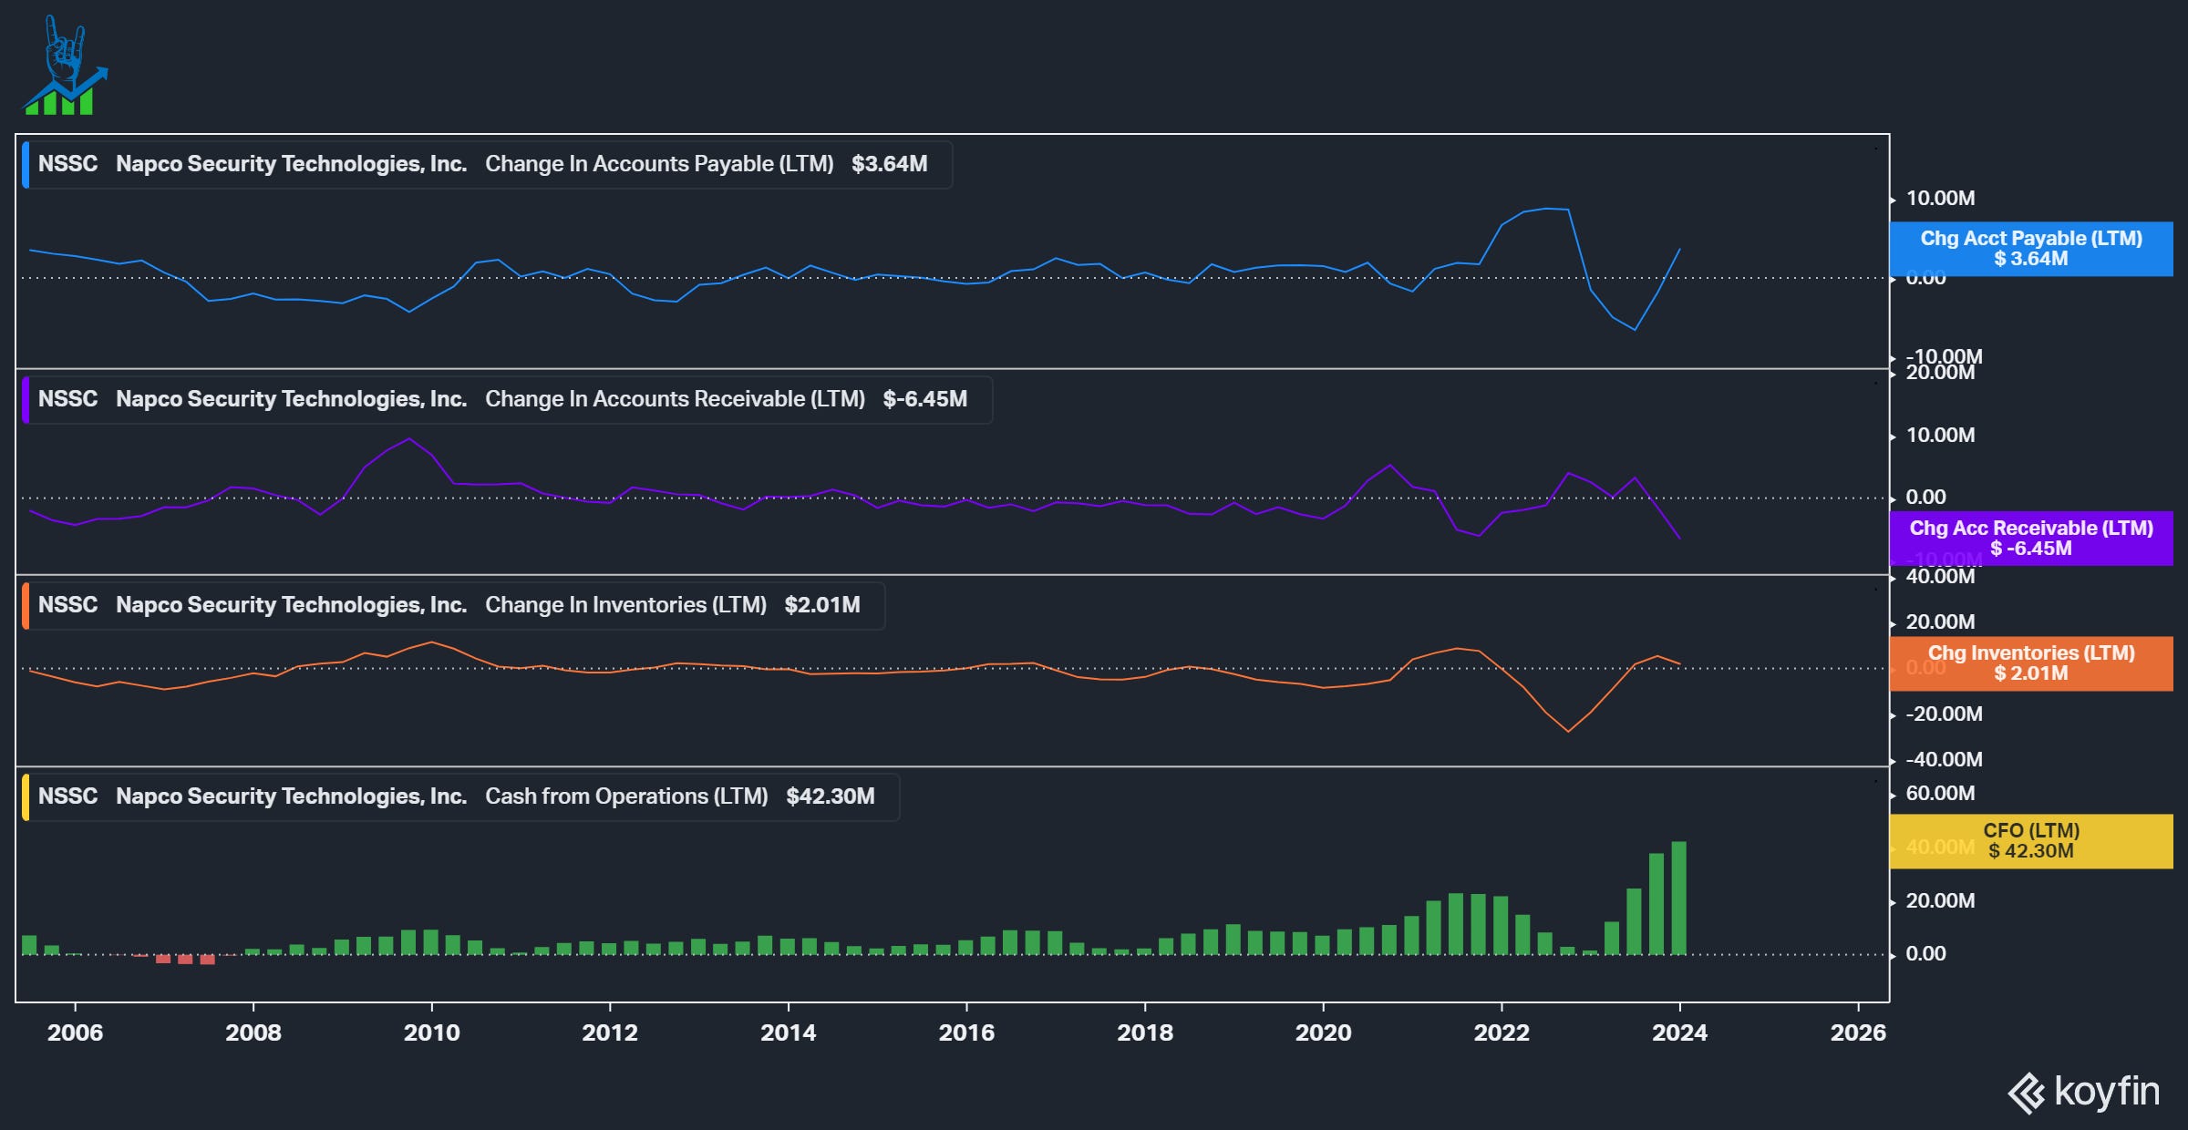Click the 2016 x-axis label
The width and height of the screenshot is (2188, 1130).
tap(966, 1032)
